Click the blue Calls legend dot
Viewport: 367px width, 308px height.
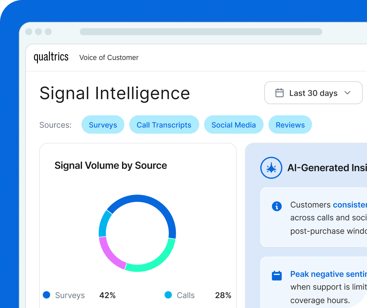pyautogui.click(x=168, y=295)
